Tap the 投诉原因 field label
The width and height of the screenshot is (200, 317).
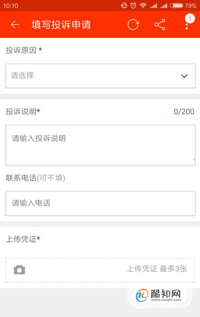pos(21,50)
